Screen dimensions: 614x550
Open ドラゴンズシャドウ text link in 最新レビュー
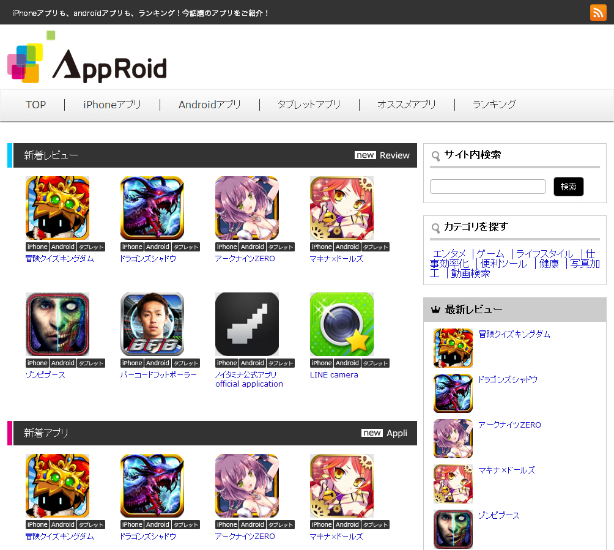(508, 379)
